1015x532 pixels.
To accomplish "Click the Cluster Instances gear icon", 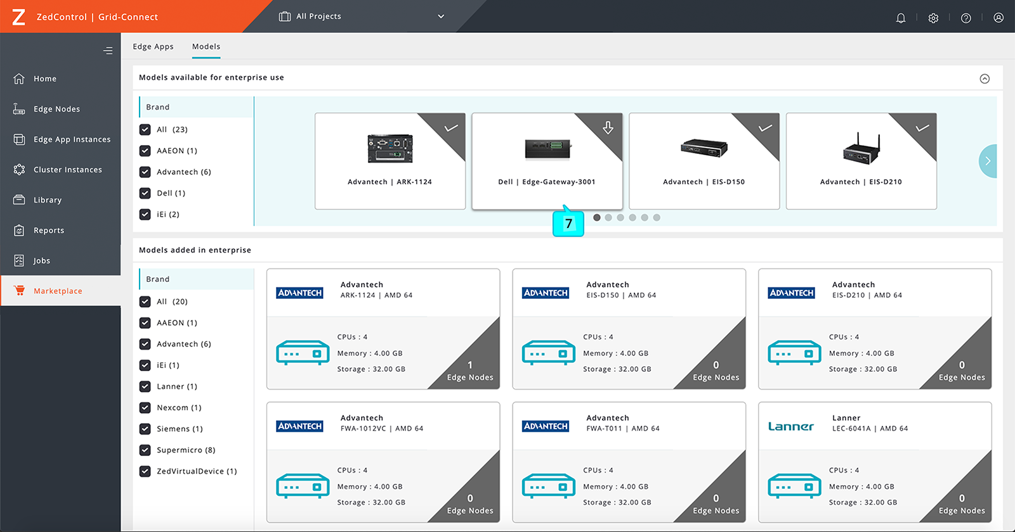I will [x=19, y=170].
